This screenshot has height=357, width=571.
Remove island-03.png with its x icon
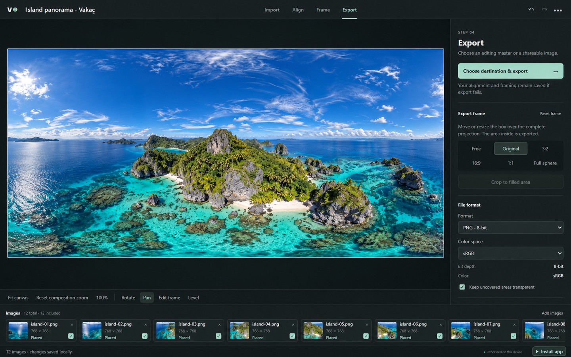tap(219, 324)
